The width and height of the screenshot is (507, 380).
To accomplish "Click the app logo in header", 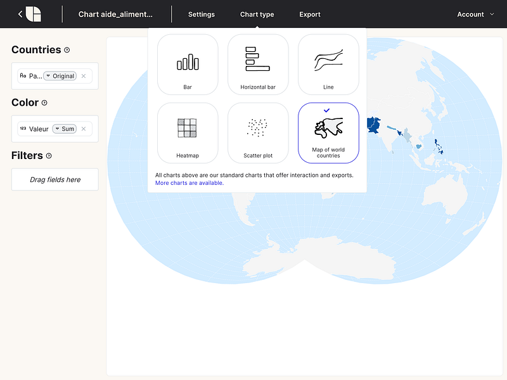I will [x=34, y=14].
